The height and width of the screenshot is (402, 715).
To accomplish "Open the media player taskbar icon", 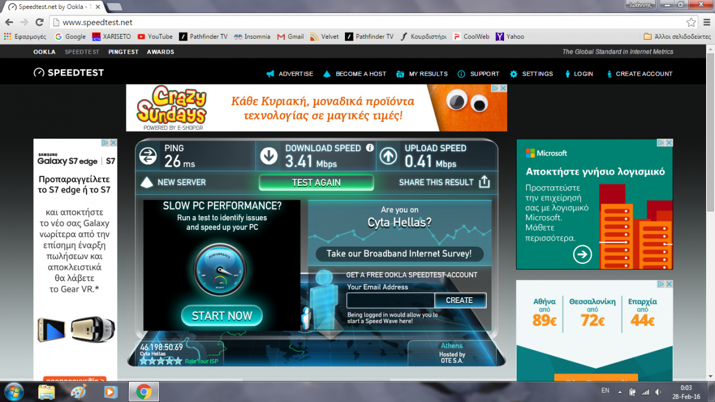I will pos(110,392).
